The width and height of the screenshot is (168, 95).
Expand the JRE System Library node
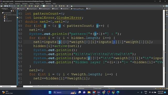[x=3, y=15]
